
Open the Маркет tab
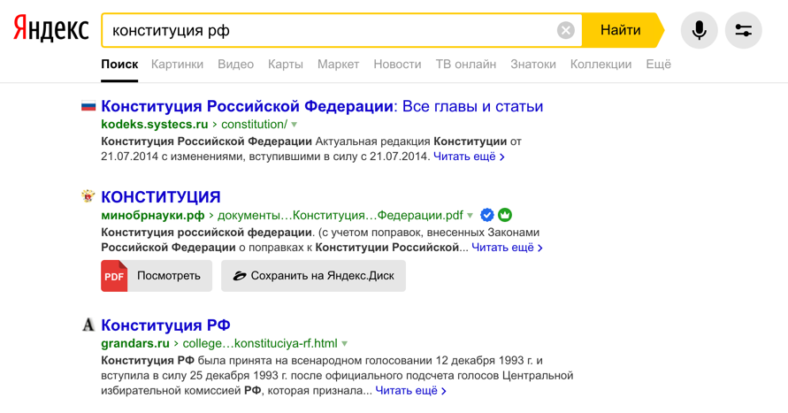[x=338, y=65]
